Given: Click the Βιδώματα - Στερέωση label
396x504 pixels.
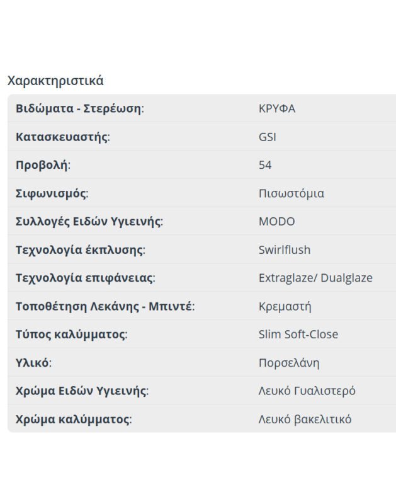Looking at the screenshot, I should coord(79,108).
